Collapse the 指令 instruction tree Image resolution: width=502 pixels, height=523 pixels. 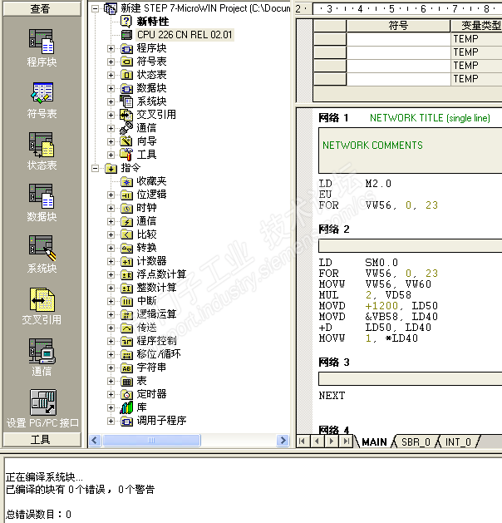click(96, 169)
